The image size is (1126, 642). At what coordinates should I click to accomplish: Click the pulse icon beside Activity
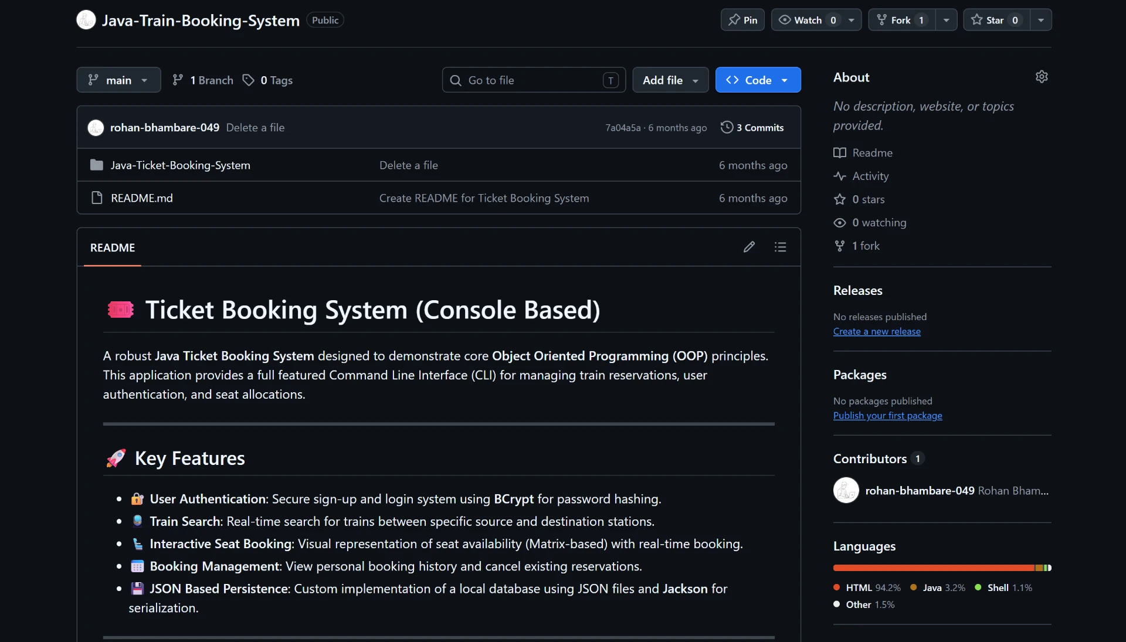point(840,176)
